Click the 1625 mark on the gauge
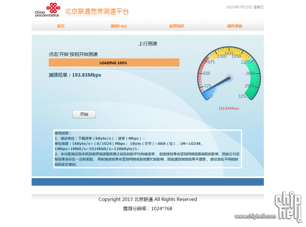 229,54
